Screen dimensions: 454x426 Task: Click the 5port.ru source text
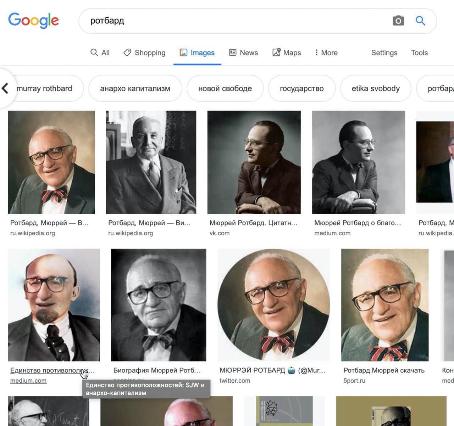coord(354,381)
